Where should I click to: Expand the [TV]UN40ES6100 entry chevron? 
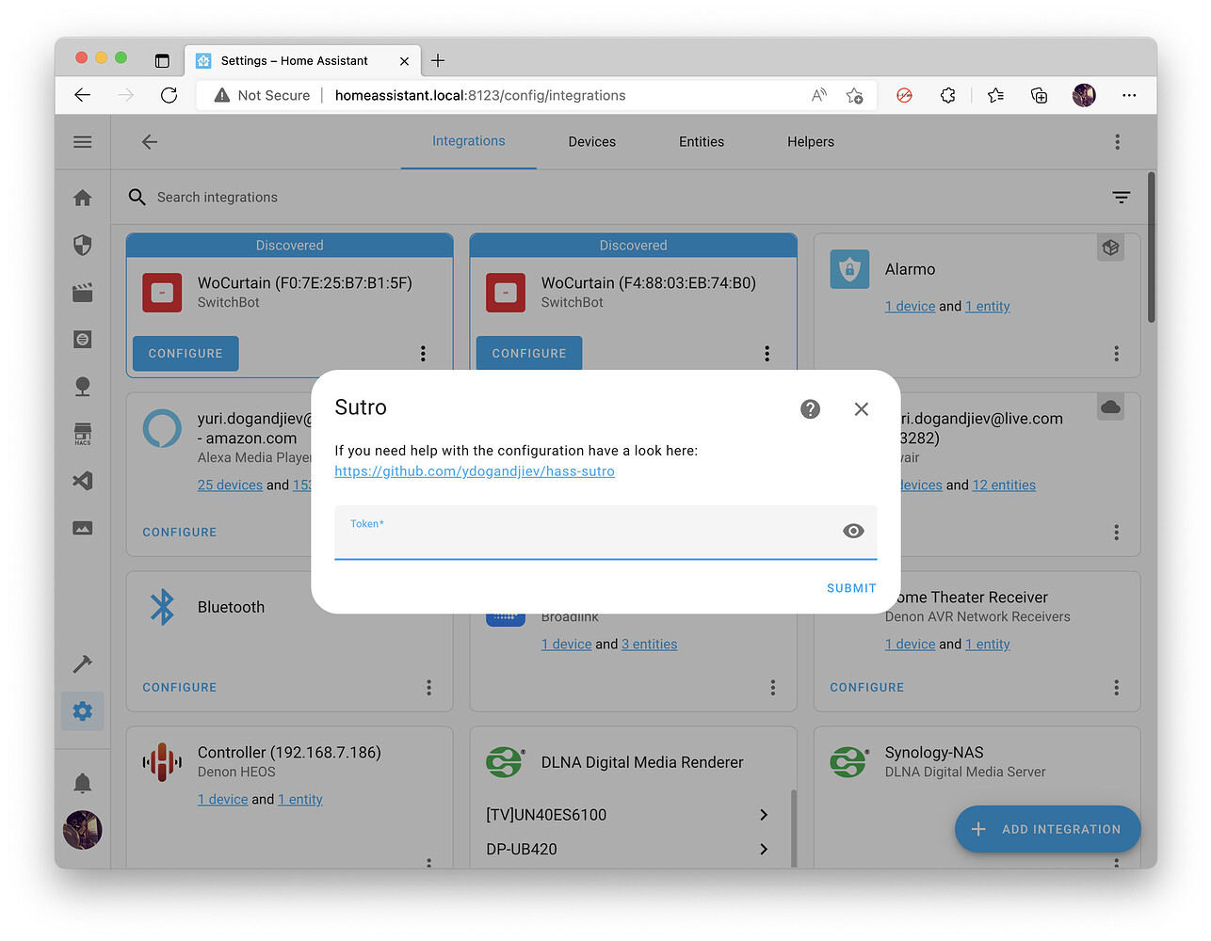point(763,815)
